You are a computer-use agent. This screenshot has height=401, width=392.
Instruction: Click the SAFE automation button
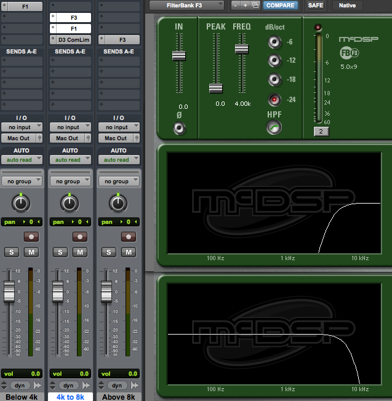point(315,6)
